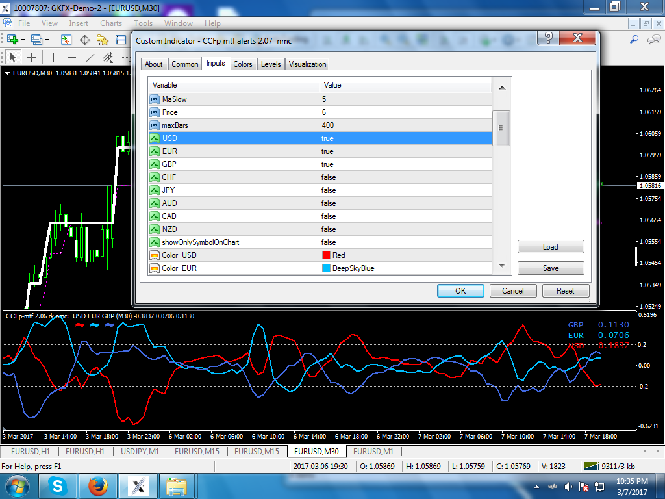
Task: Toggle the USD true value
Action: click(405, 138)
